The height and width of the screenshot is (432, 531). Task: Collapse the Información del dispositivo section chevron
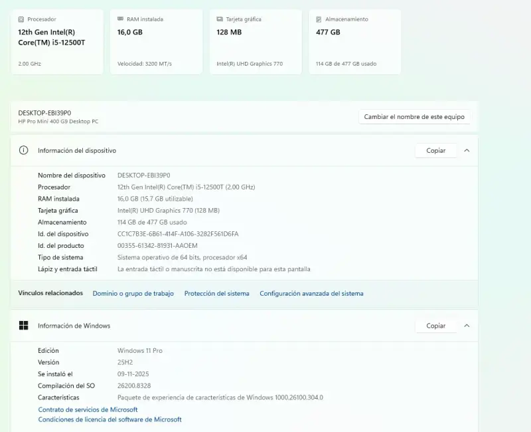pos(467,151)
